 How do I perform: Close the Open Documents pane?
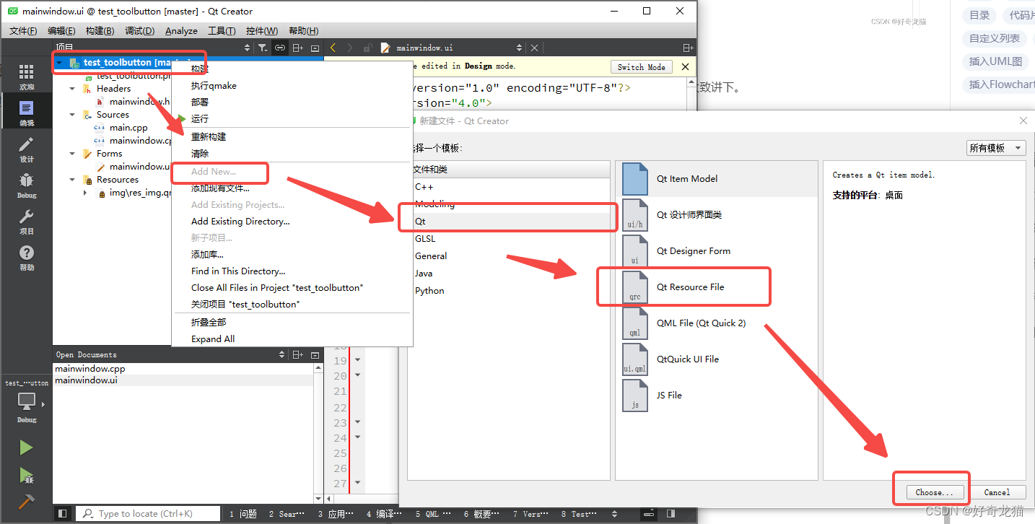pos(315,354)
